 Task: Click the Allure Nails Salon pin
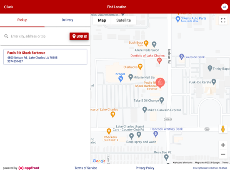click(154, 44)
